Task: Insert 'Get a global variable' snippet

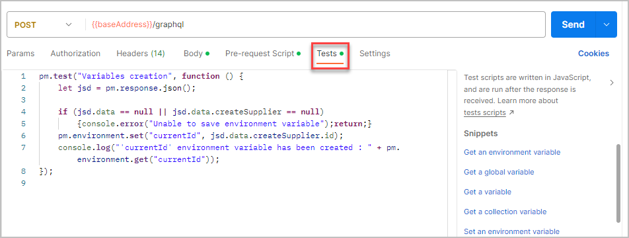Action: 499,172
